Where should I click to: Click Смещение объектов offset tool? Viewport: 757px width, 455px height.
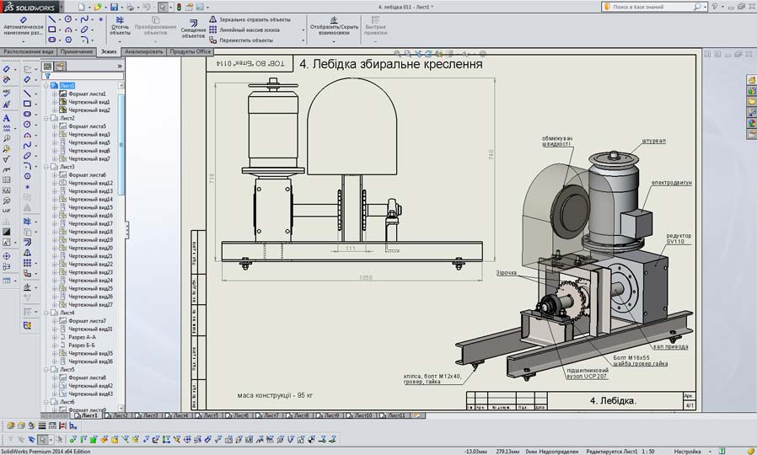[193, 29]
